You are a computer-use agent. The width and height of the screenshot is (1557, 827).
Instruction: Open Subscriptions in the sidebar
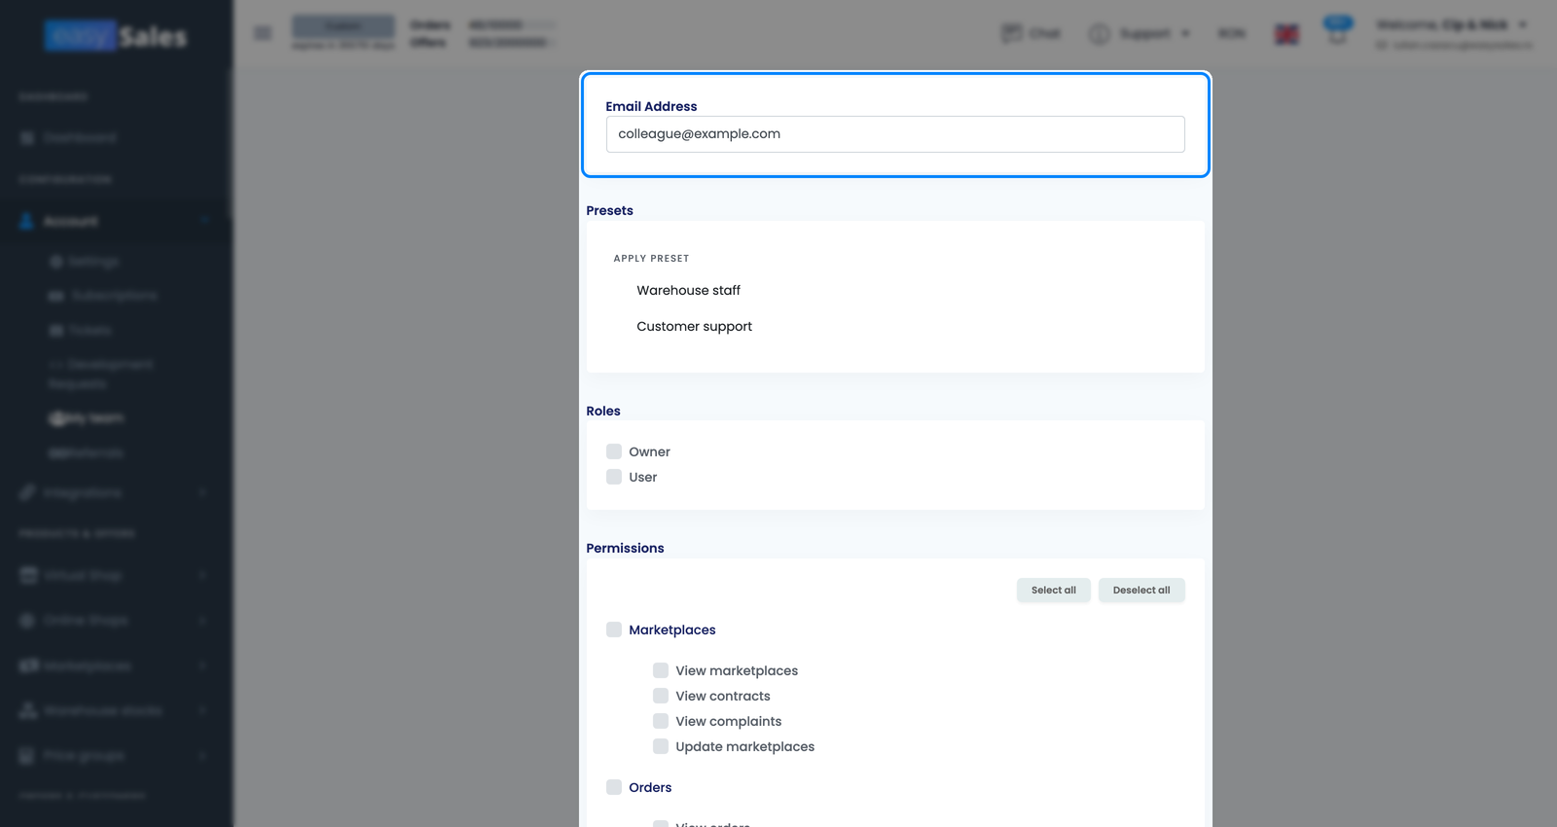(x=103, y=295)
